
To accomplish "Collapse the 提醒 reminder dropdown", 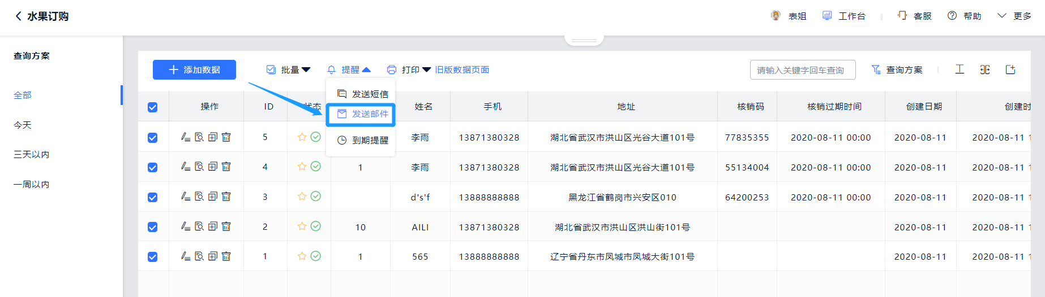I will tap(349, 70).
